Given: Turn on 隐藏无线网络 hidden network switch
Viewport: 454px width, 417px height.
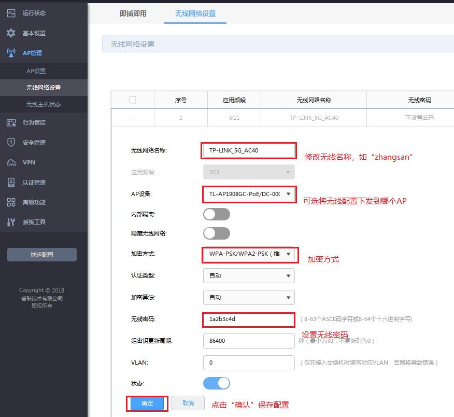Looking at the screenshot, I should pos(216,233).
